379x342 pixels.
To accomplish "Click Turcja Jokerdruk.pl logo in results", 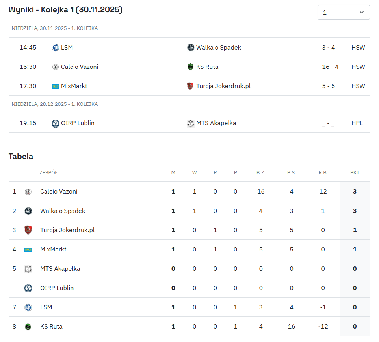I will (191, 86).
